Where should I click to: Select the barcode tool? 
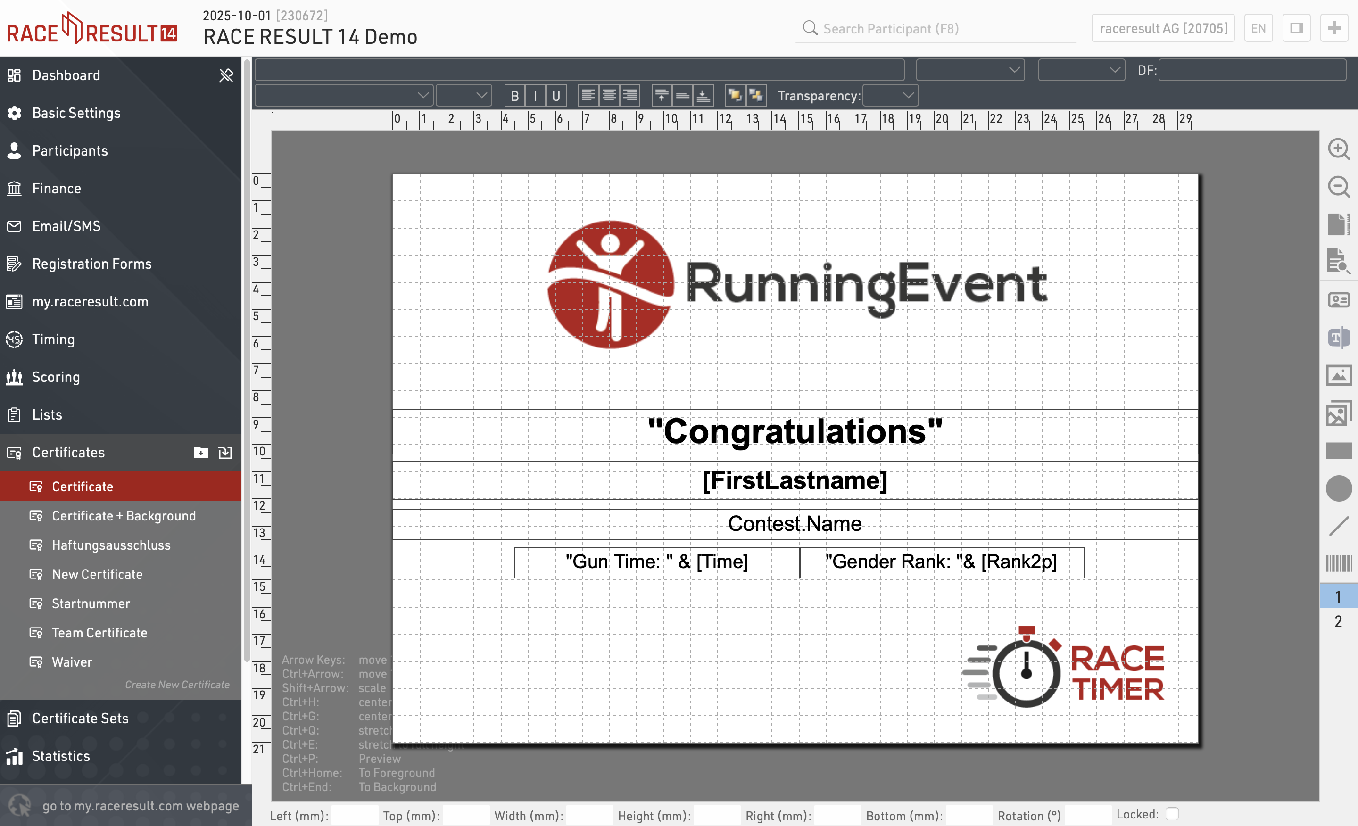tap(1338, 563)
